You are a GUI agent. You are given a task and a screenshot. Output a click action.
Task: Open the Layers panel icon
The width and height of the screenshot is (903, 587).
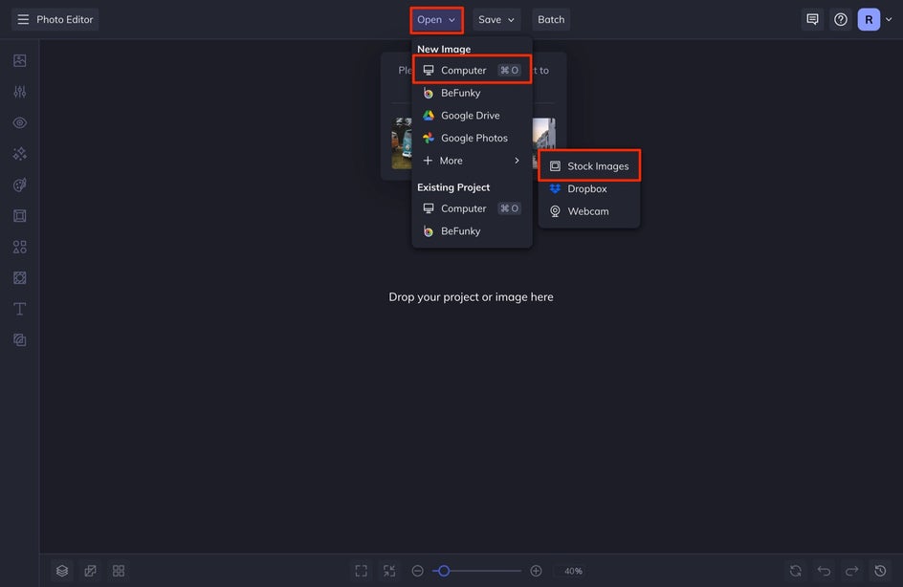(62, 571)
